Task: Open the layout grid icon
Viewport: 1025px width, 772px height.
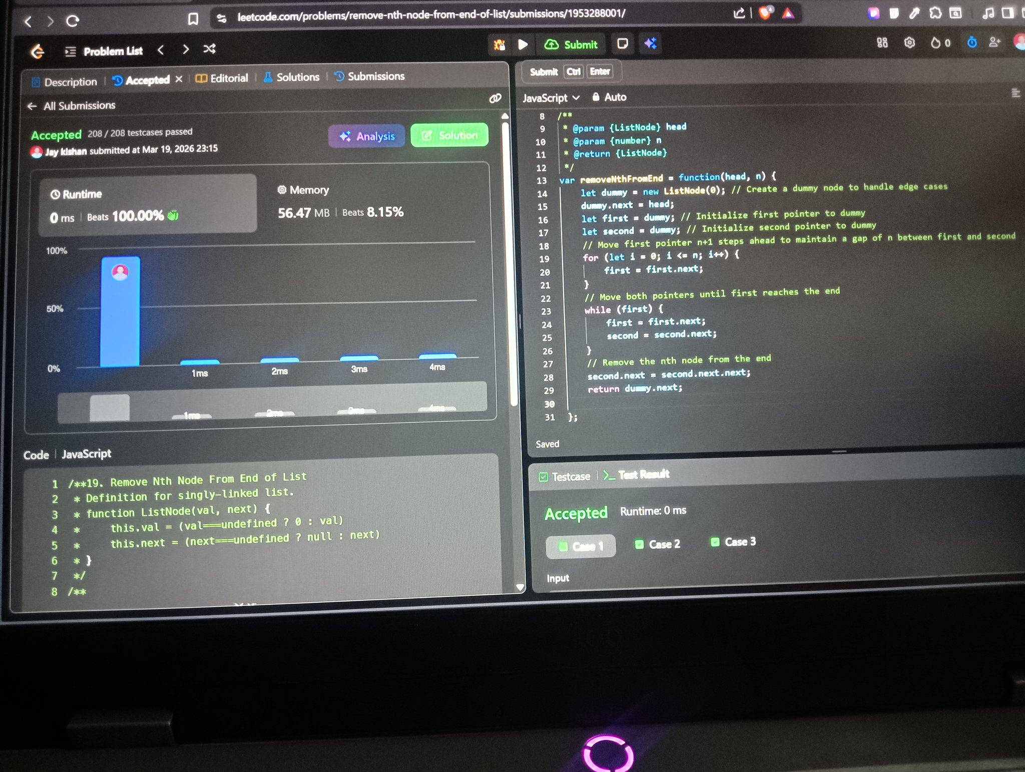Action: coord(882,43)
